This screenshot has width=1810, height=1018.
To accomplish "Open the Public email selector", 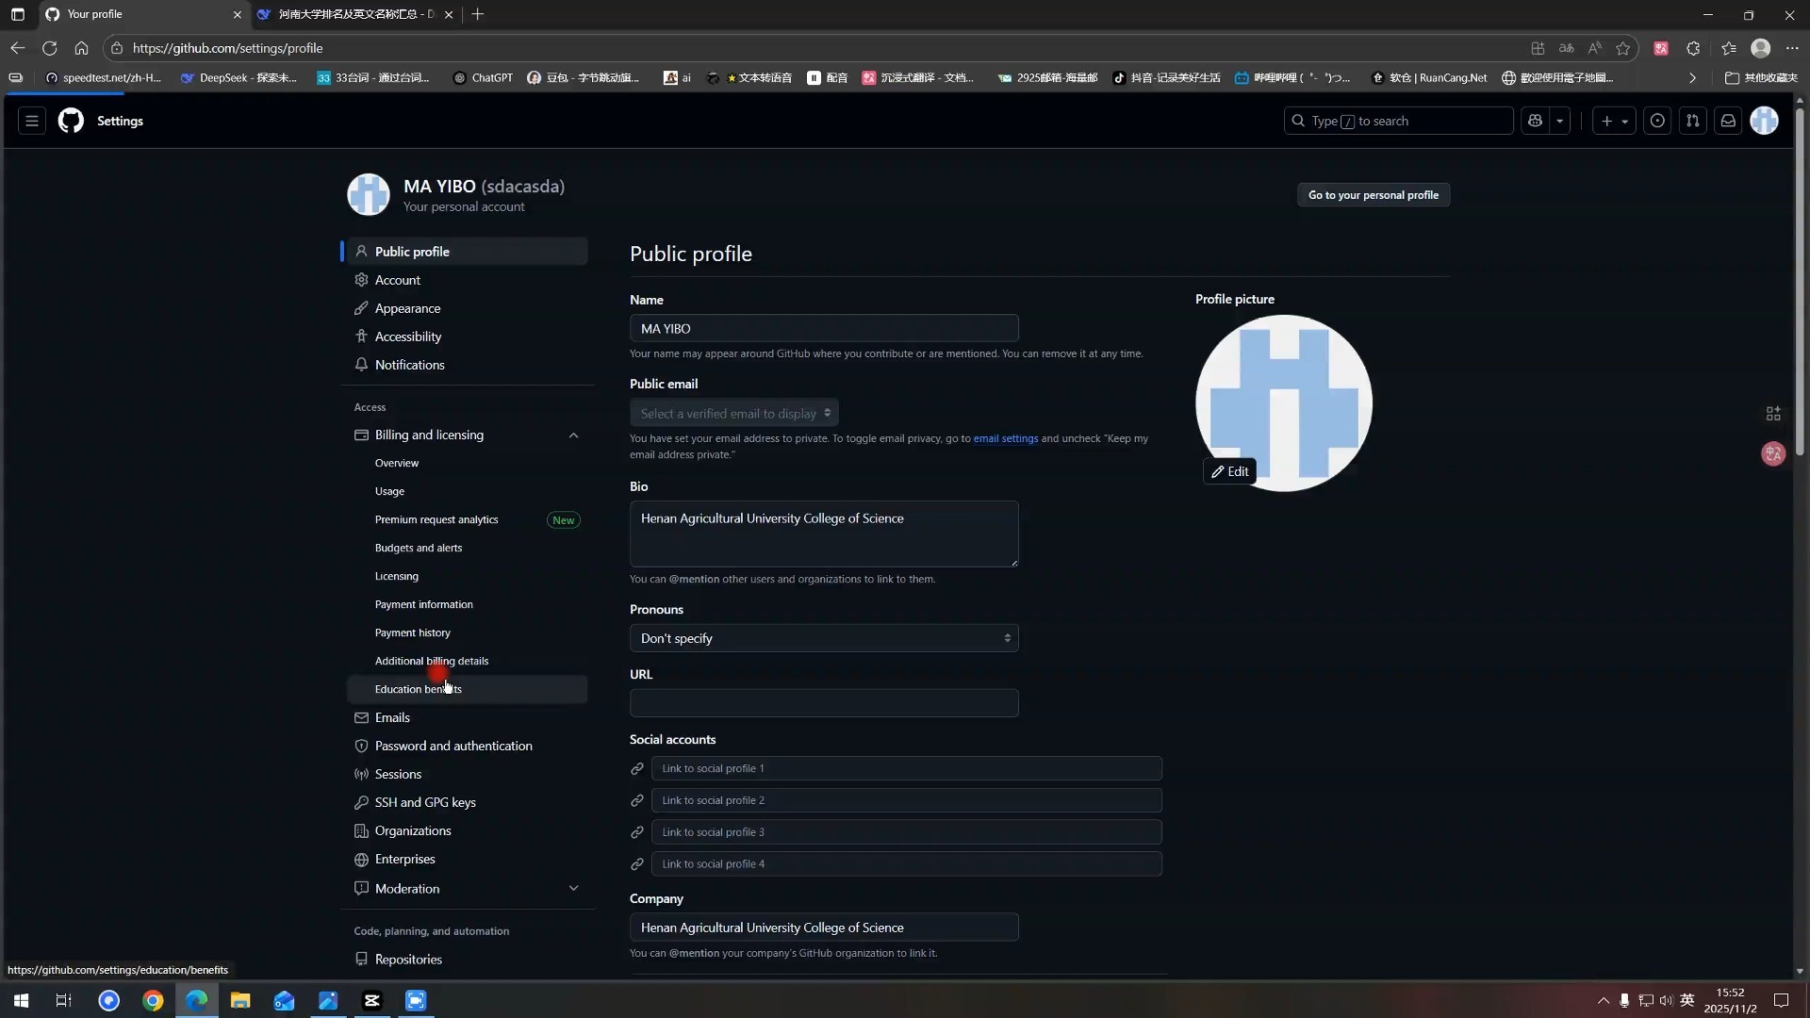I will [x=733, y=413].
